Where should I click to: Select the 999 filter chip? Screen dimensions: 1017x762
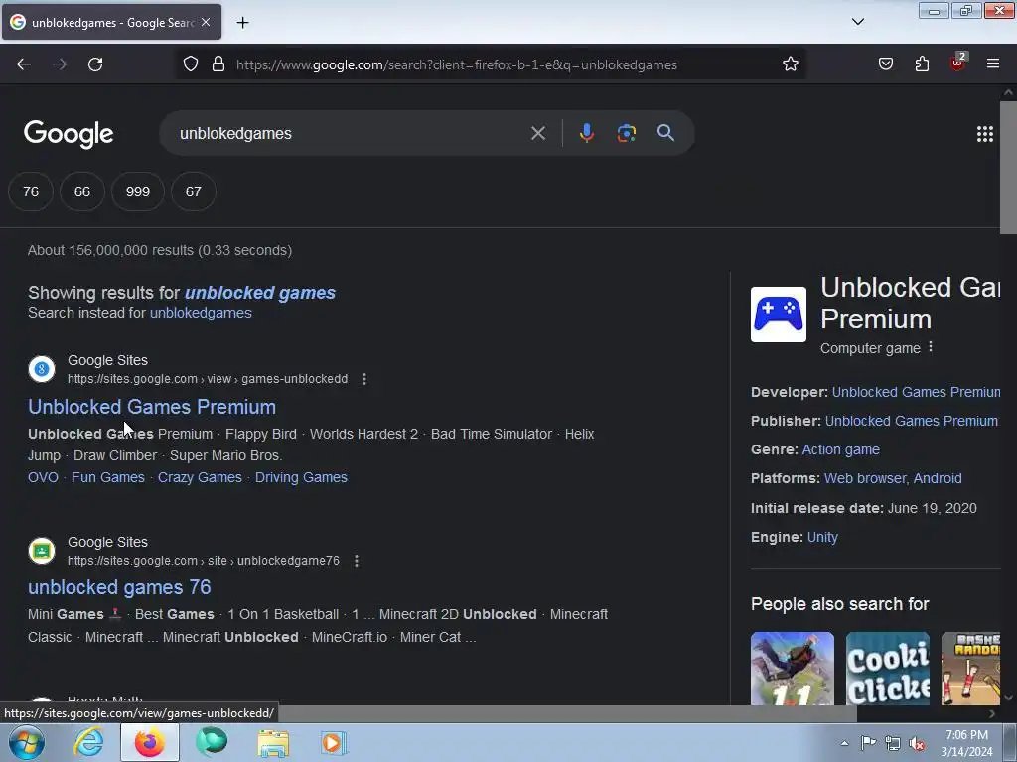[137, 191]
